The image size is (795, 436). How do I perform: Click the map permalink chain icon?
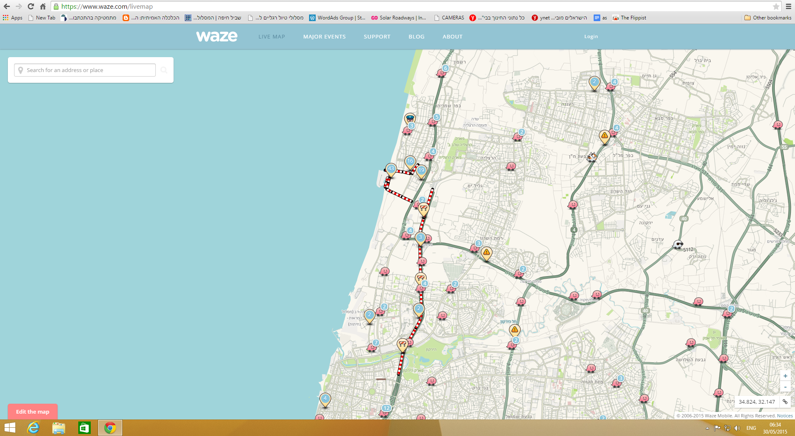click(x=785, y=402)
